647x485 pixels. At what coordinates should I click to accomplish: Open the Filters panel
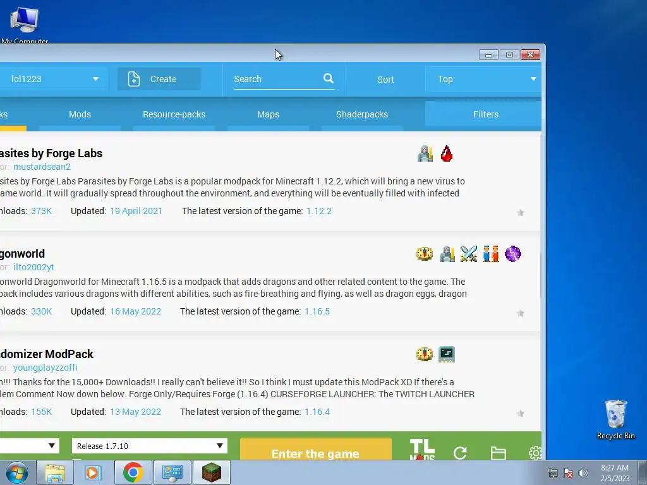coord(483,114)
